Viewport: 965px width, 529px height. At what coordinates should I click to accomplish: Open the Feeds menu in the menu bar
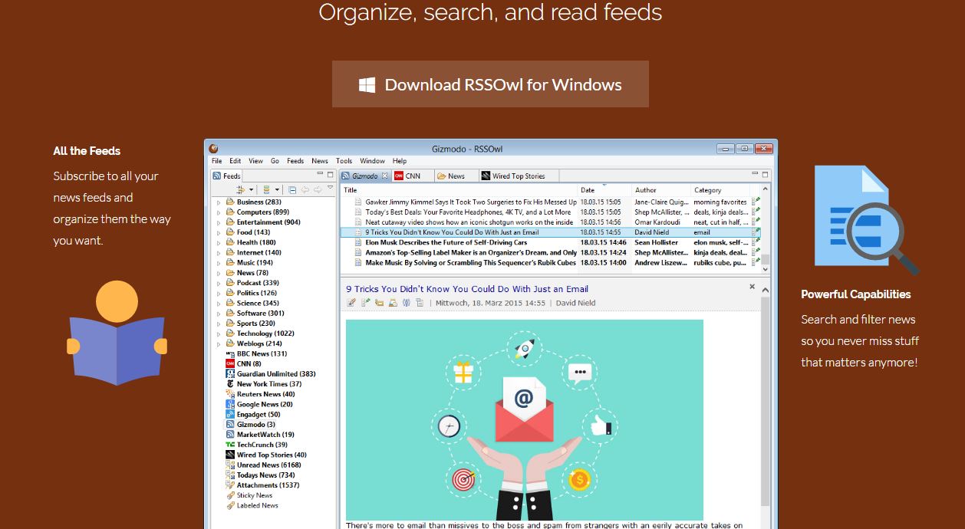tap(295, 161)
